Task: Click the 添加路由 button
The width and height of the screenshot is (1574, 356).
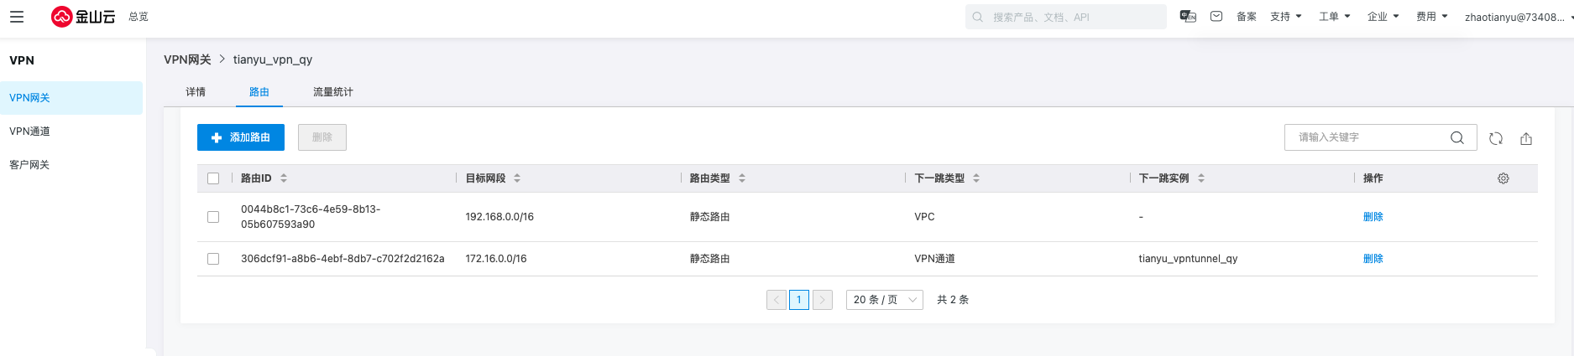Action: [x=241, y=137]
